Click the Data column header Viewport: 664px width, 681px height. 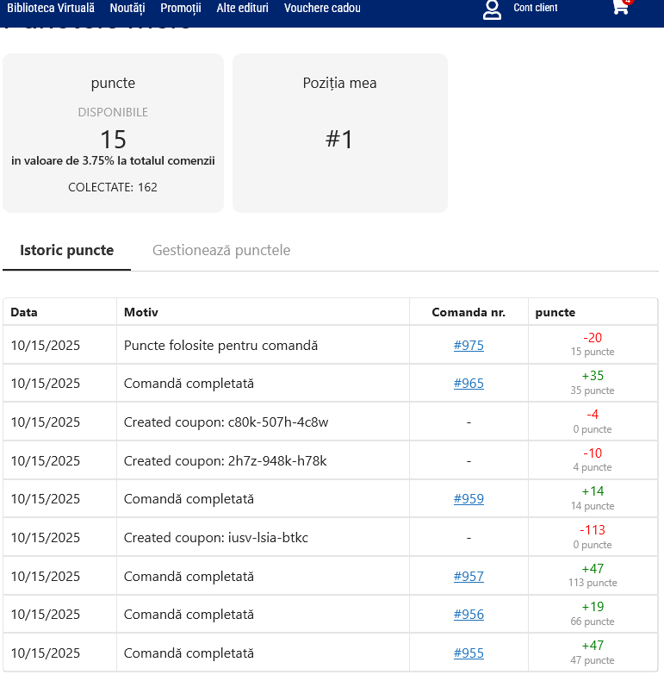(x=24, y=312)
